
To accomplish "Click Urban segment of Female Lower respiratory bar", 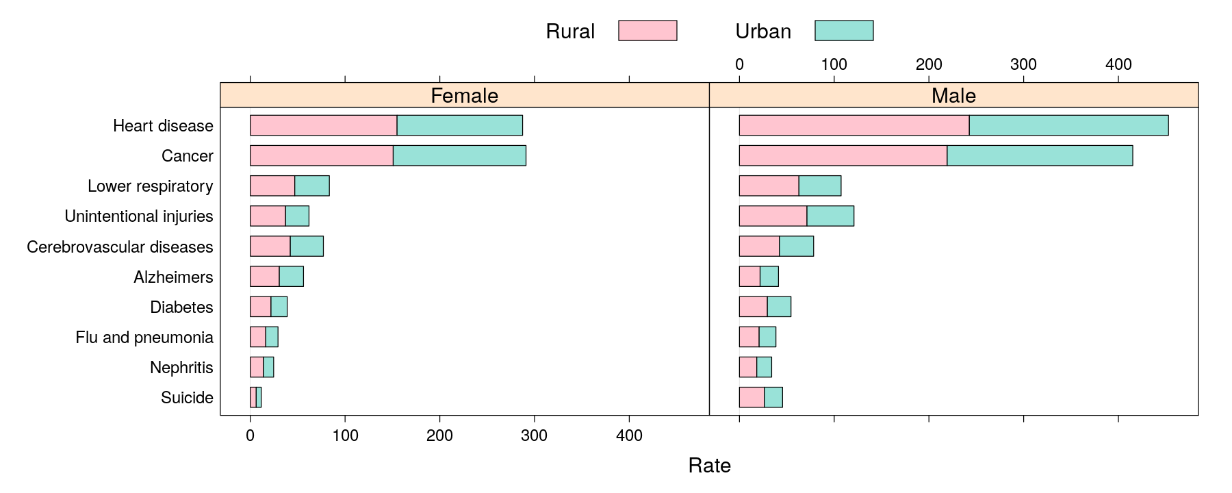I will coord(312,186).
